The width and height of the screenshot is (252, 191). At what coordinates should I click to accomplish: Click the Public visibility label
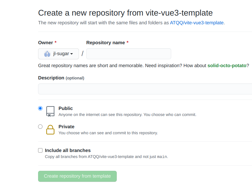point(66,108)
